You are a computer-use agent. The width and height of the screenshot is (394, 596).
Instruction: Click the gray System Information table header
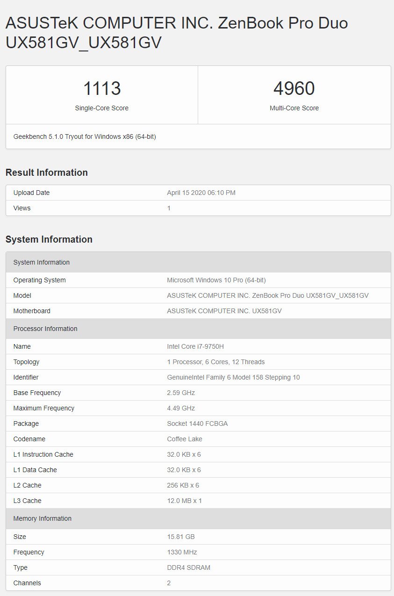pyautogui.click(x=198, y=262)
